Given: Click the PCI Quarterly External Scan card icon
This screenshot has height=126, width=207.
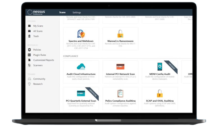Looking at the screenshot, I should tap(81, 93).
